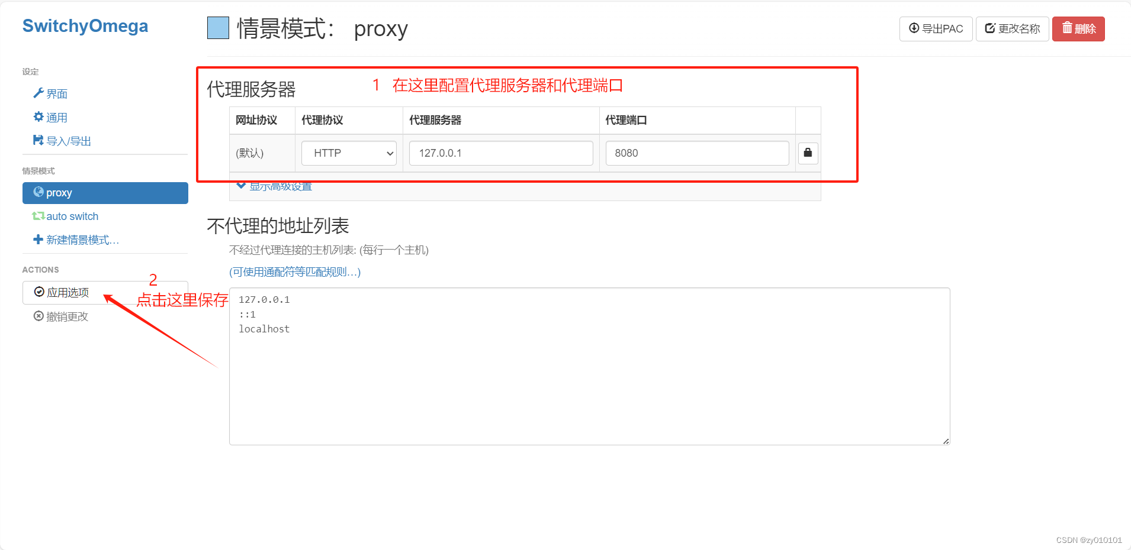
Task: Click the globe icon beside proxy
Action: point(38,192)
